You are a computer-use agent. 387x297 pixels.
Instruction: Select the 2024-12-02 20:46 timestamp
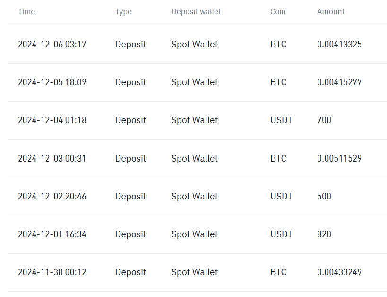(x=52, y=196)
